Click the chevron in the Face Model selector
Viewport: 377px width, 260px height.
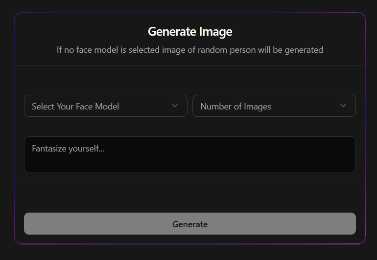[175, 106]
